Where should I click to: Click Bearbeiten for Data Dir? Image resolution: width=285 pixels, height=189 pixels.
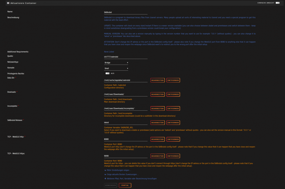click(x=158, y=80)
